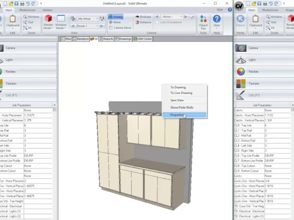Open Clipboard in right window ribbon
294x220 pixels.
tap(255, 22)
